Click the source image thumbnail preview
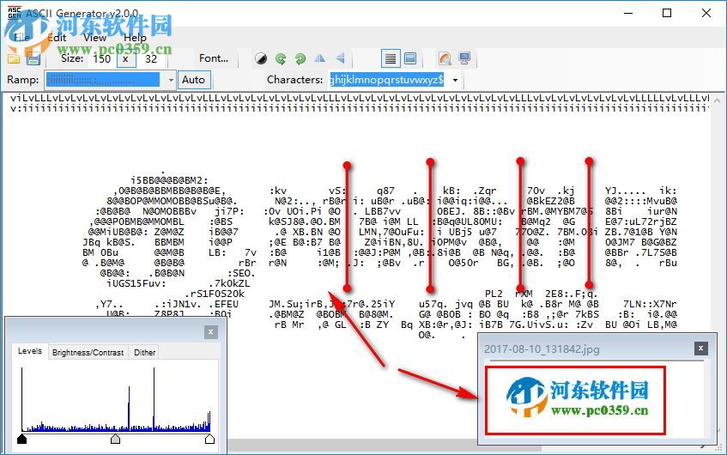This screenshot has height=455, width=727. click(x=575, y=400)
